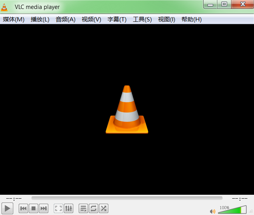The image size is (254, 215).
Task: Toggle fullscreen video mode
Action: (58, 208)
